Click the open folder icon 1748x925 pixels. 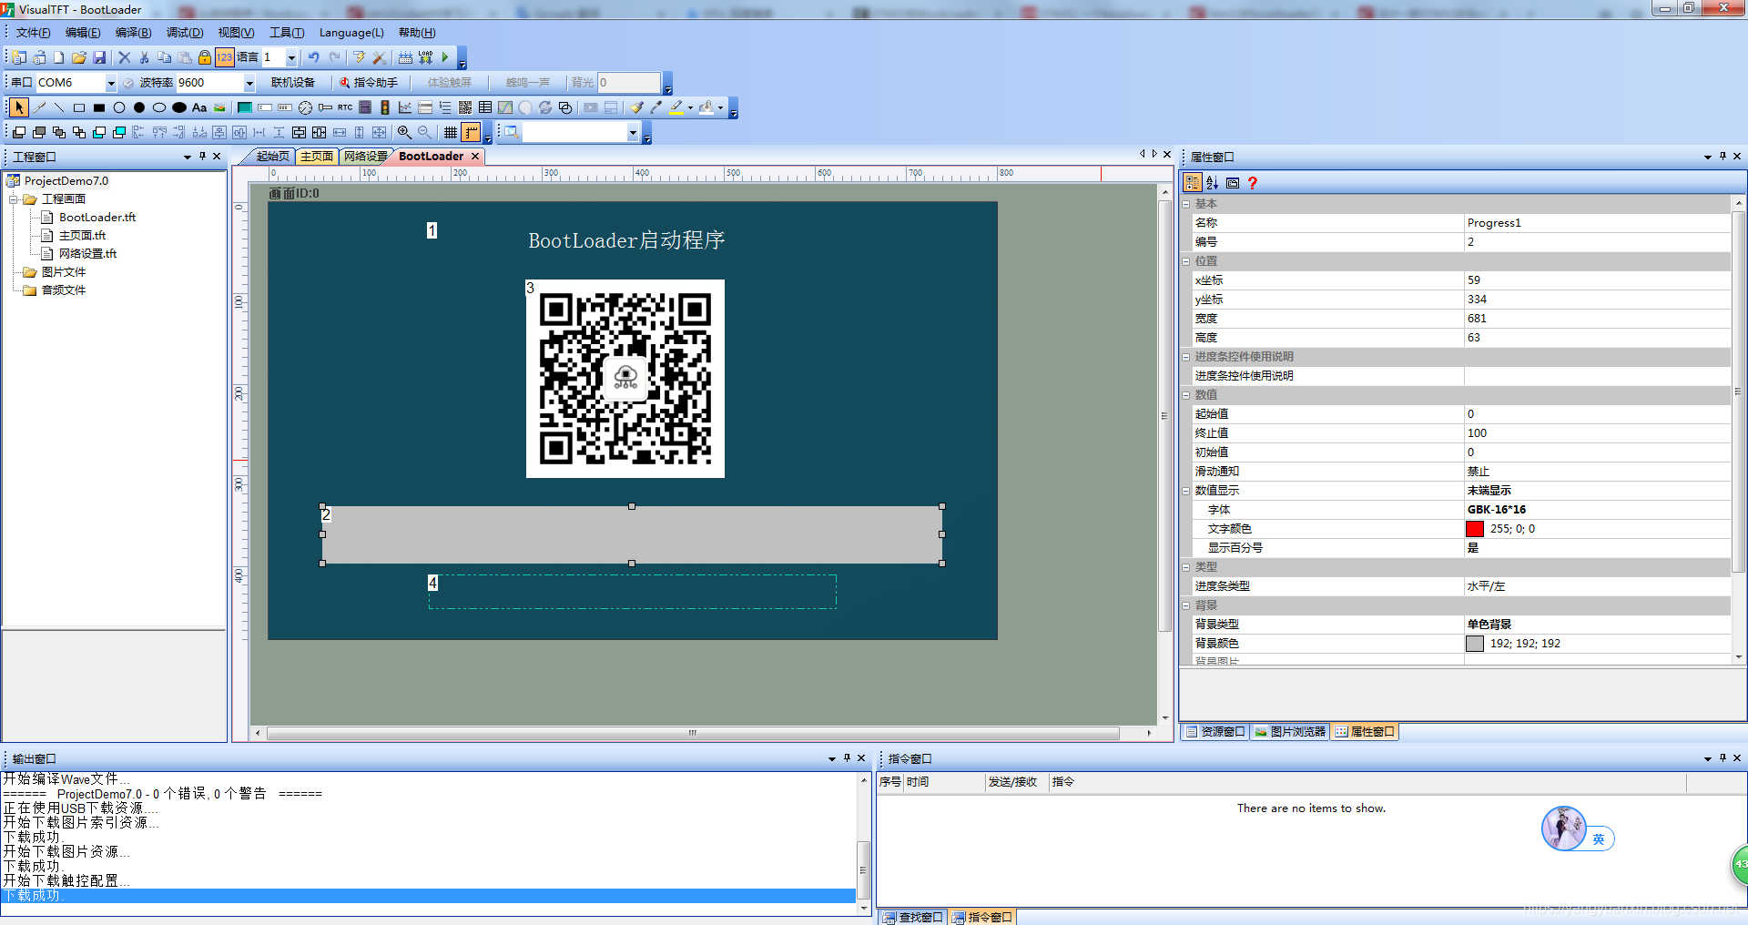click(x=79, y=57)
